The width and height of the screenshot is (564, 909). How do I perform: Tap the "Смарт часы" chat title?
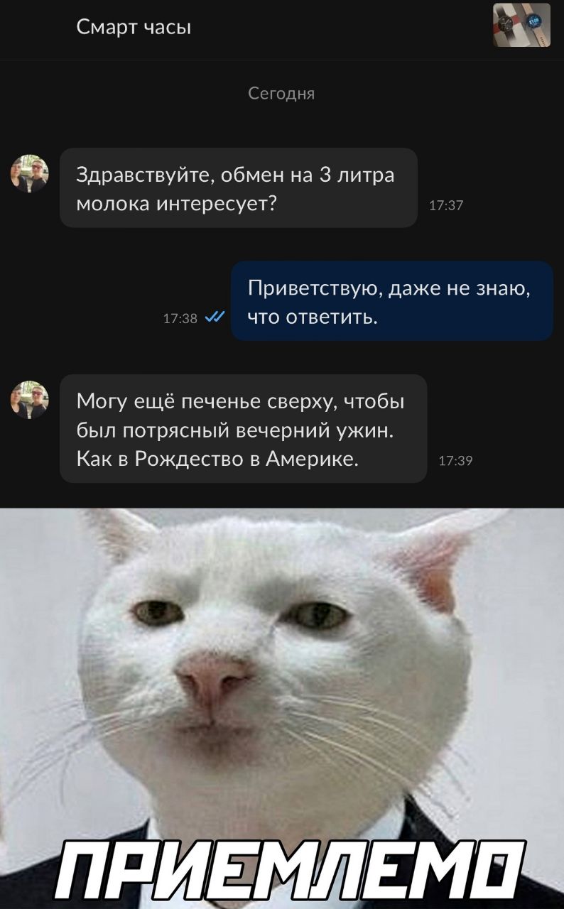coord(134,28)
